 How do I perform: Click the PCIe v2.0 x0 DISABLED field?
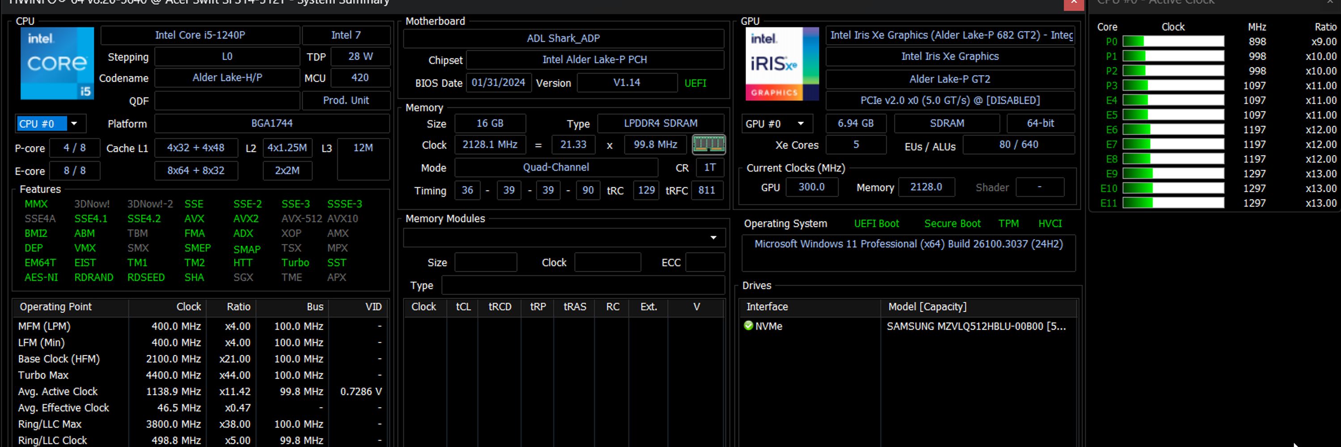coord(950,101)
